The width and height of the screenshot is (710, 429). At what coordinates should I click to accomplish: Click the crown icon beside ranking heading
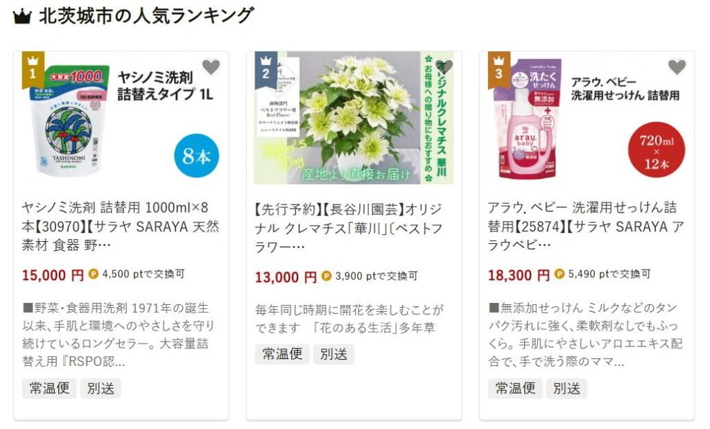(x=22, y=17)
